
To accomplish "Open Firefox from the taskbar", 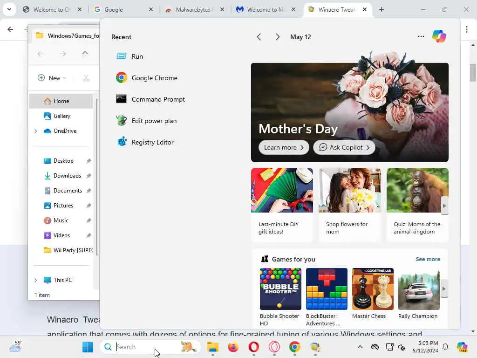I will pos(233,347).
